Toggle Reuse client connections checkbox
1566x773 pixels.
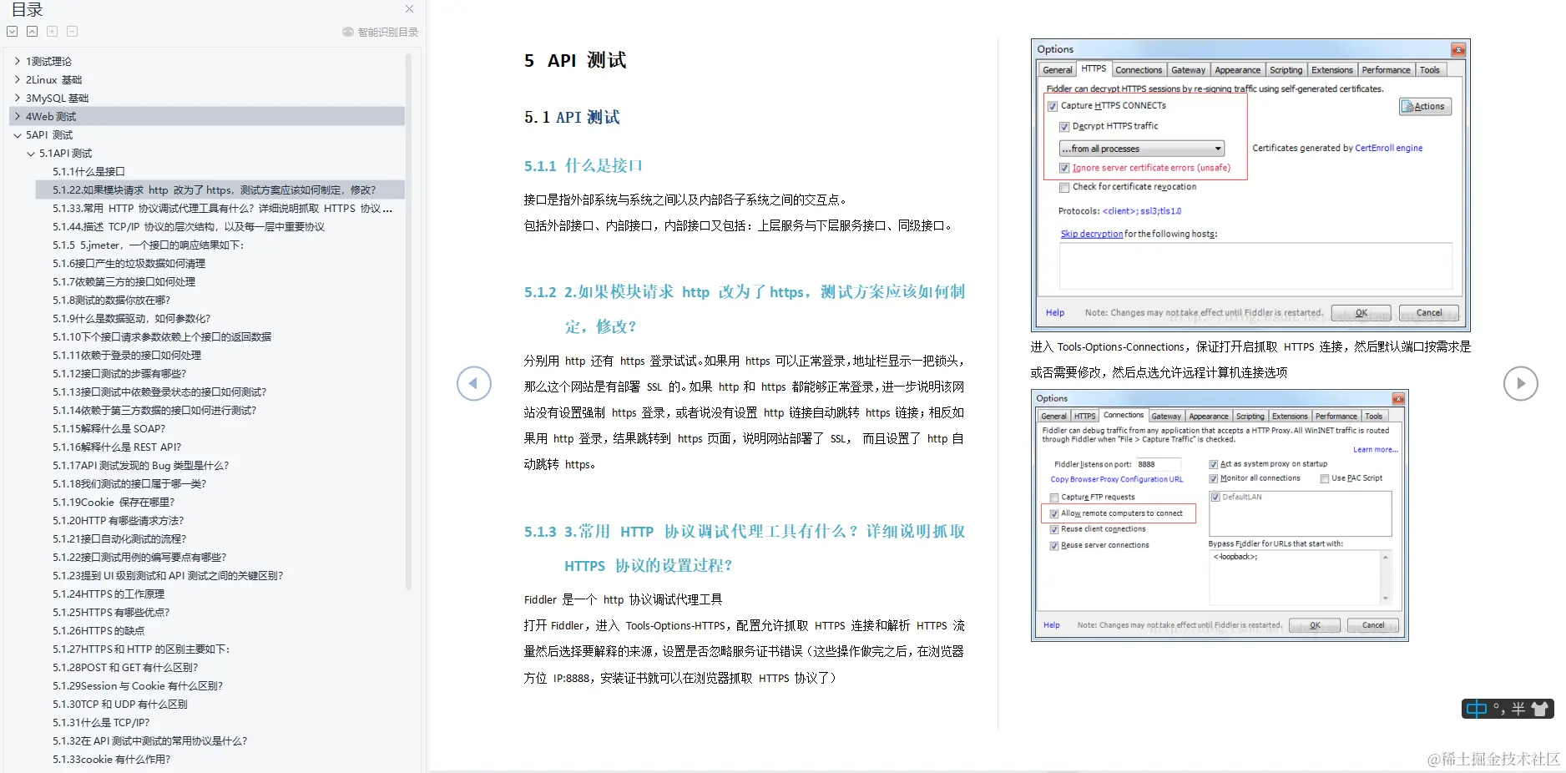click(x=1054, y=529)
